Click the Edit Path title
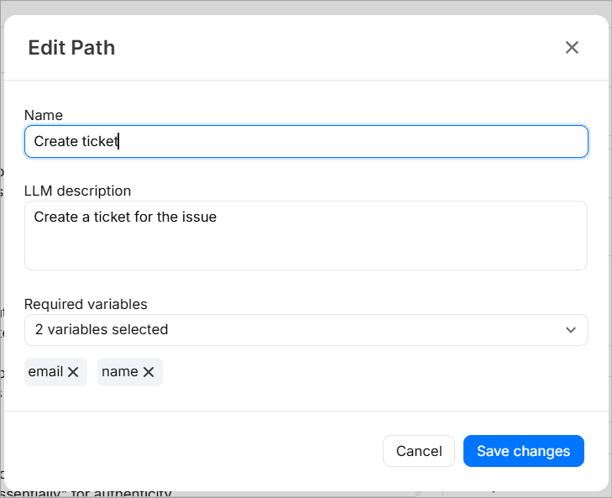 point(71,48)
